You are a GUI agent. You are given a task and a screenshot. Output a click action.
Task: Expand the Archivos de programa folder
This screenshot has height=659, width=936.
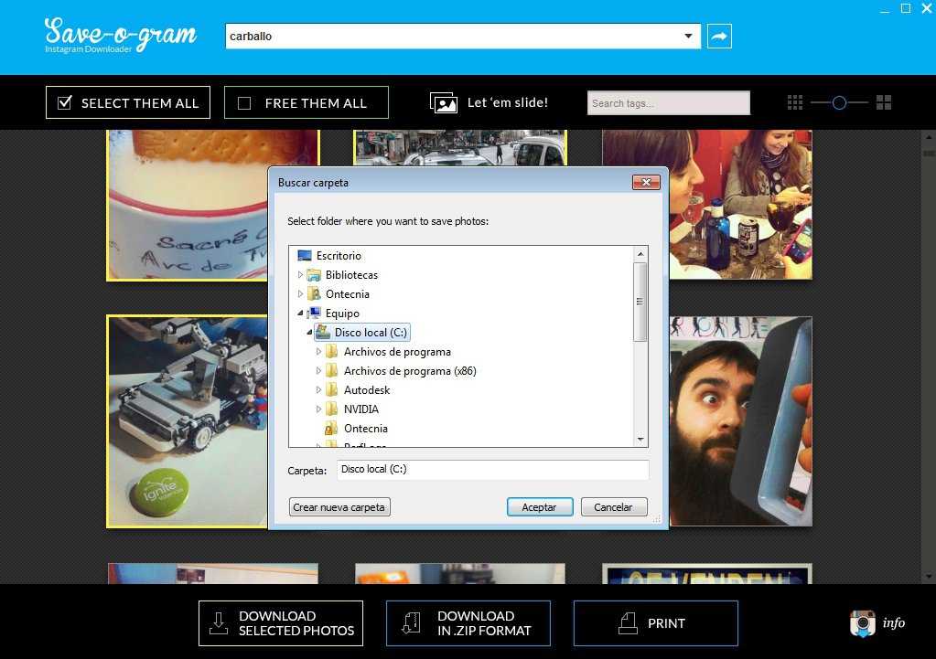(319, 352)
